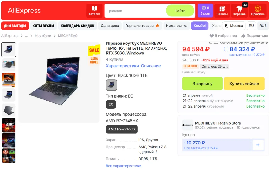Open the Горящие товары tab

[142, 26]
